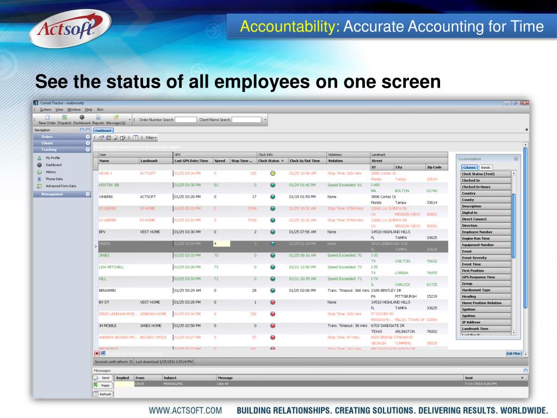Select Dashboard in the Tracking navigation list
This screenshot has height=418, width=557.
[53, 165]
